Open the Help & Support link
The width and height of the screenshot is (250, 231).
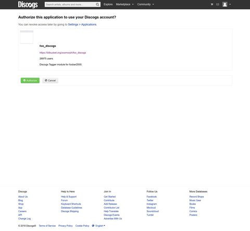coord(69,197)
